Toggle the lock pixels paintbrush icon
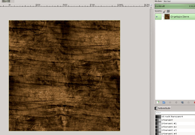 tap(164, 11)
